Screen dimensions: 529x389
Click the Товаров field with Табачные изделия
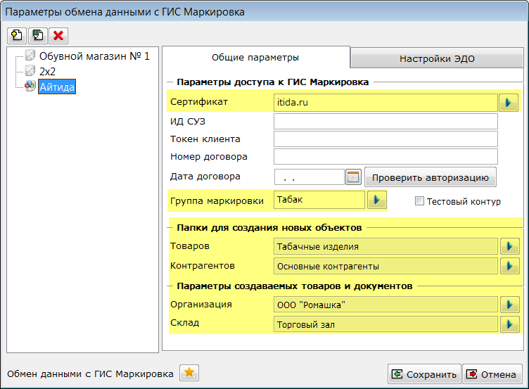point(385,247)
